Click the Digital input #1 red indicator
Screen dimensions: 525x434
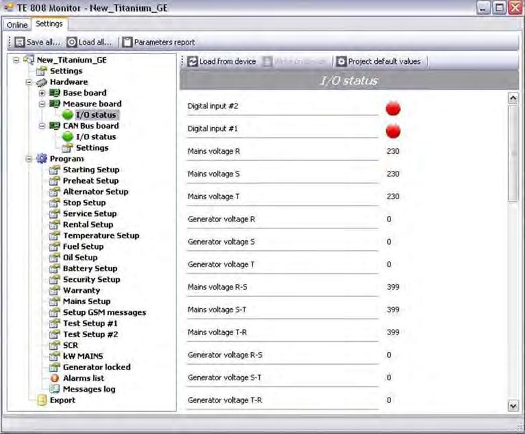point(393,131)
